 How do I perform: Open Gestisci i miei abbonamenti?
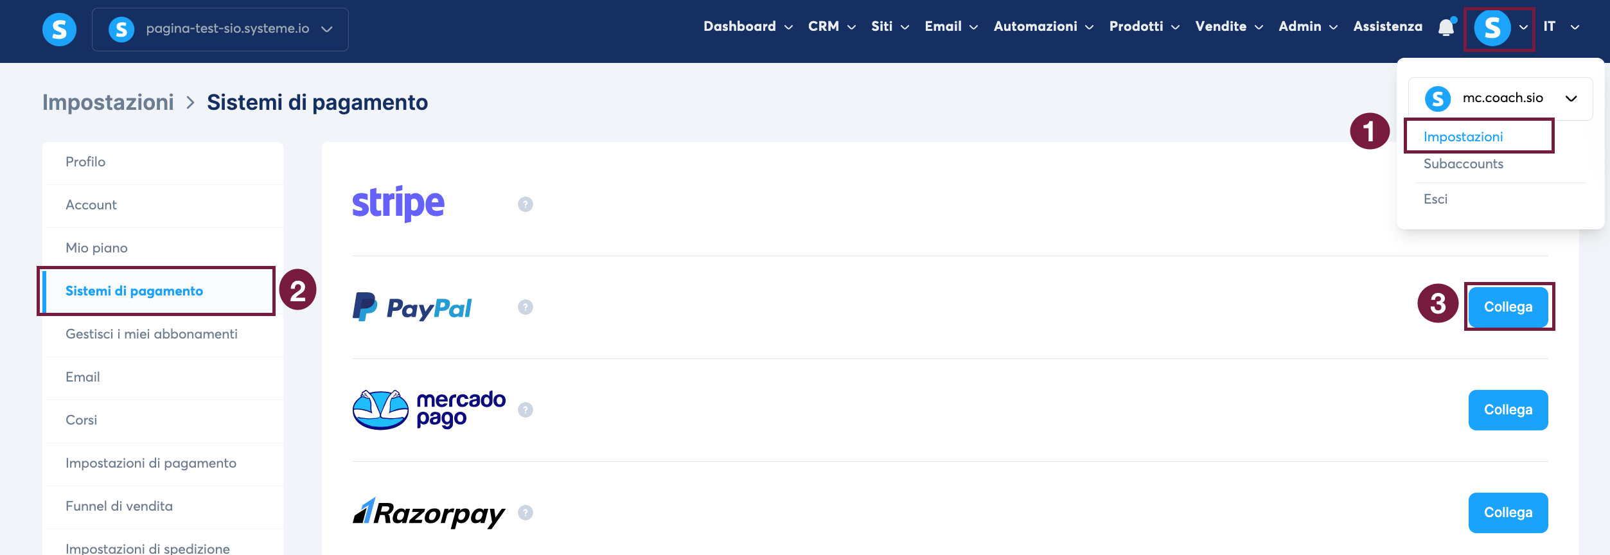163,335
